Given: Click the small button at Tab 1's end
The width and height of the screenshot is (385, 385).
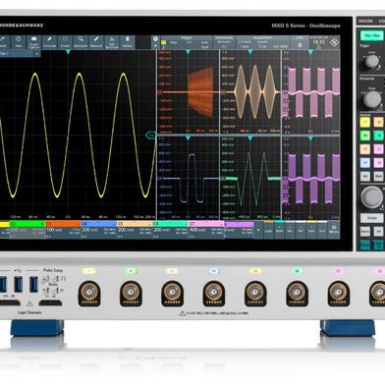Looking at the screenshot, I should coord(37,53).
